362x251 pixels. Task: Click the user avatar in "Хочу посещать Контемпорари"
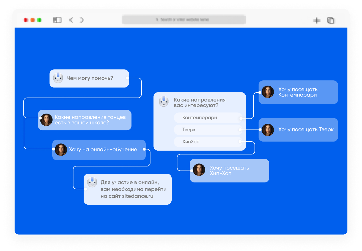pos(268,92)
